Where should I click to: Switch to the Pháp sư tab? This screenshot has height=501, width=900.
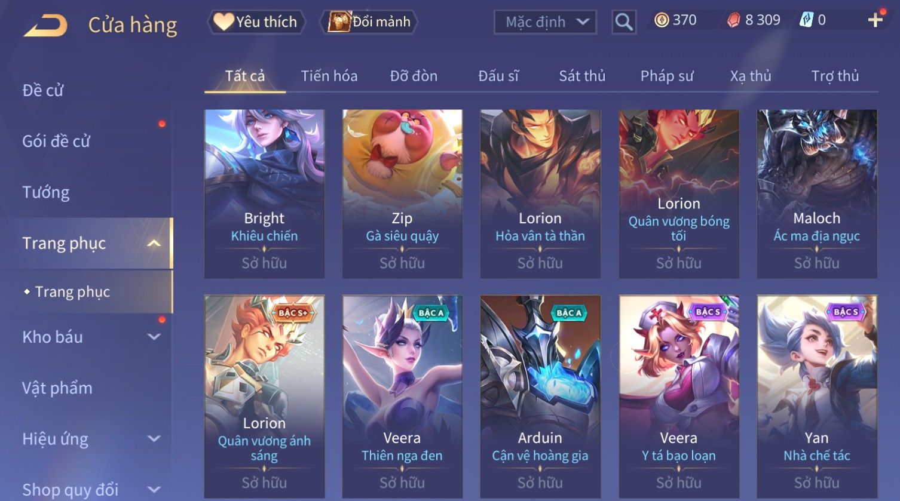(667, 76)
